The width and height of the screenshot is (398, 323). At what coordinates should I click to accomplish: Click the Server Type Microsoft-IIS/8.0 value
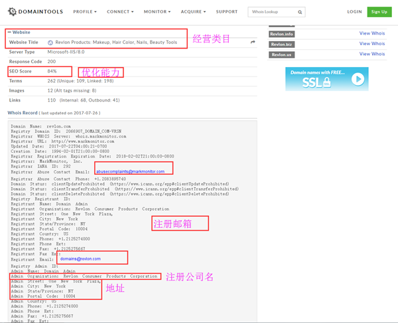pyautogui.click(x=66, y=52)
